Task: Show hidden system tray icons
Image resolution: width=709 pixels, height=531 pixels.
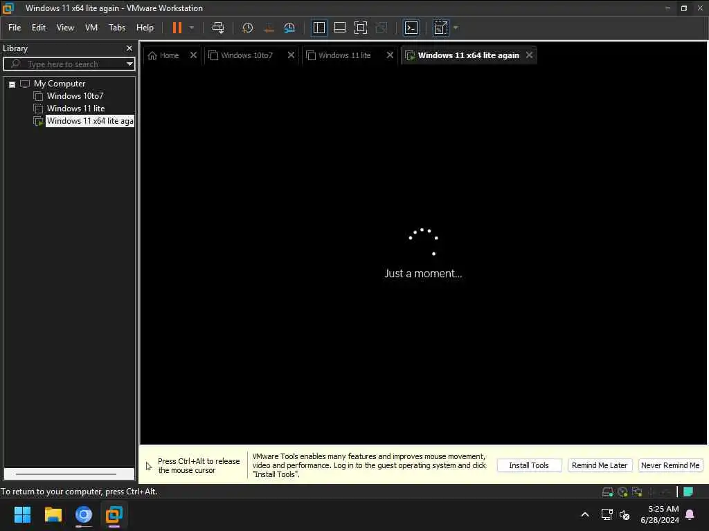Action: [x=584, y=514]
